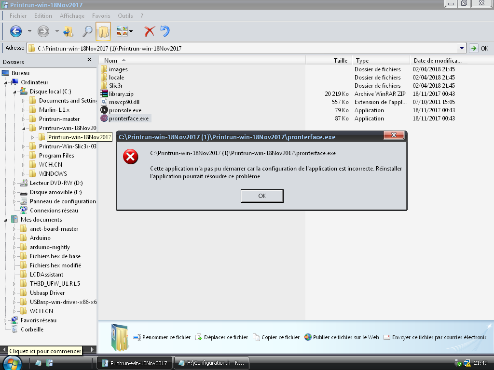This screenshot has width=494, height=370.
Task: Click OK in the error dialog
Action: [262, 196]
